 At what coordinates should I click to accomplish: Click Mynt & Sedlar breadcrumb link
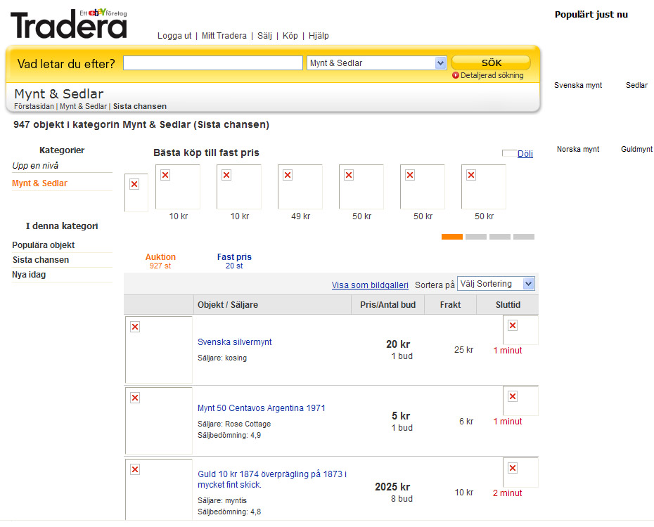(x=83, y=106)
